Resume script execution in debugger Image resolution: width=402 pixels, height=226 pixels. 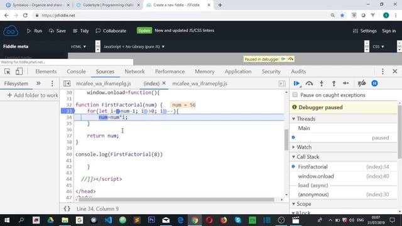296,83
